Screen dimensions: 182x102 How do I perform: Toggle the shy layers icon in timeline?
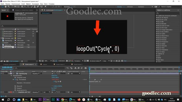(x=75, y=68)
